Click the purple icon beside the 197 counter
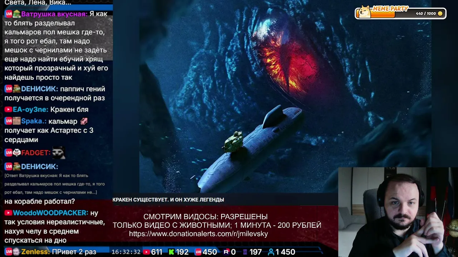 point(245,252)
